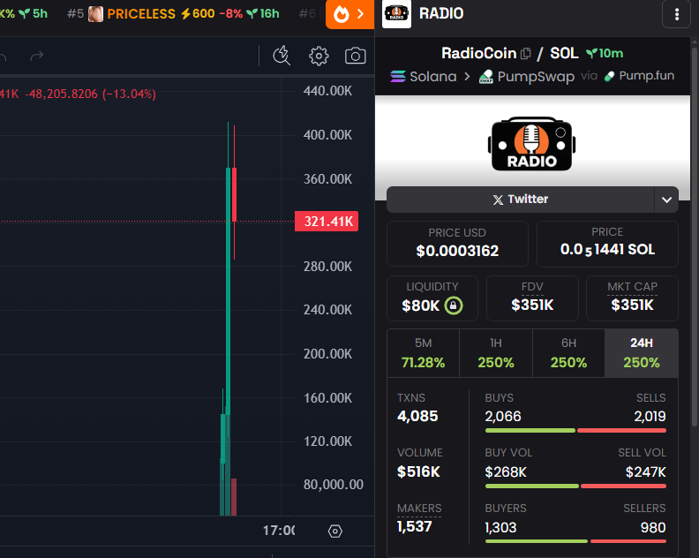Click the 17:00 time axis label
This screenshot has height=558, width=699.
pos(279,531)
